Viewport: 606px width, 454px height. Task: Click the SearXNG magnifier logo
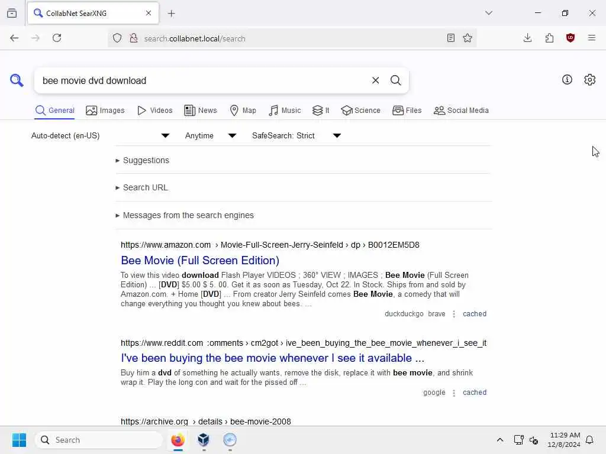(x=17, y=80)
